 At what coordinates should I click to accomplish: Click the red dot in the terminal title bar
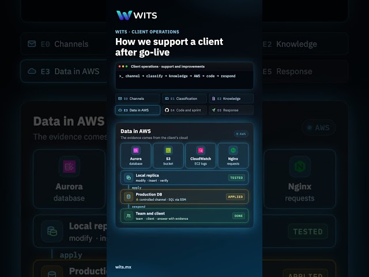point(119,67)
